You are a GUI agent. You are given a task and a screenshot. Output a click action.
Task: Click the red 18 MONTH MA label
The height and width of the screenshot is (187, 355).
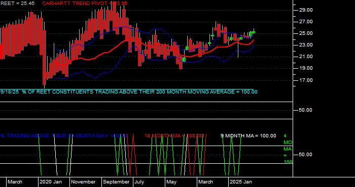click(174, 136)
